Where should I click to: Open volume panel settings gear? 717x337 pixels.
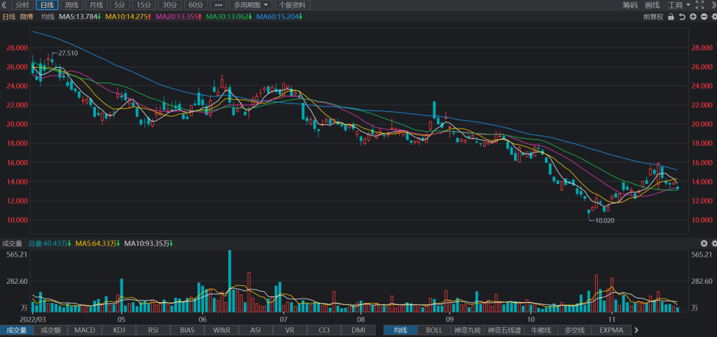click(x=713, y=243)
